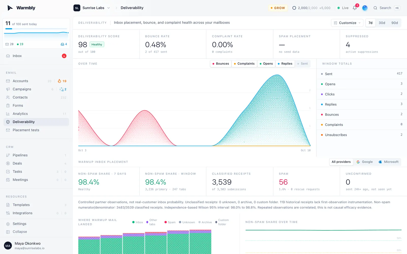Open the Customize dropdown
This screenshot has width=407, height=254.
coord(347,23)
